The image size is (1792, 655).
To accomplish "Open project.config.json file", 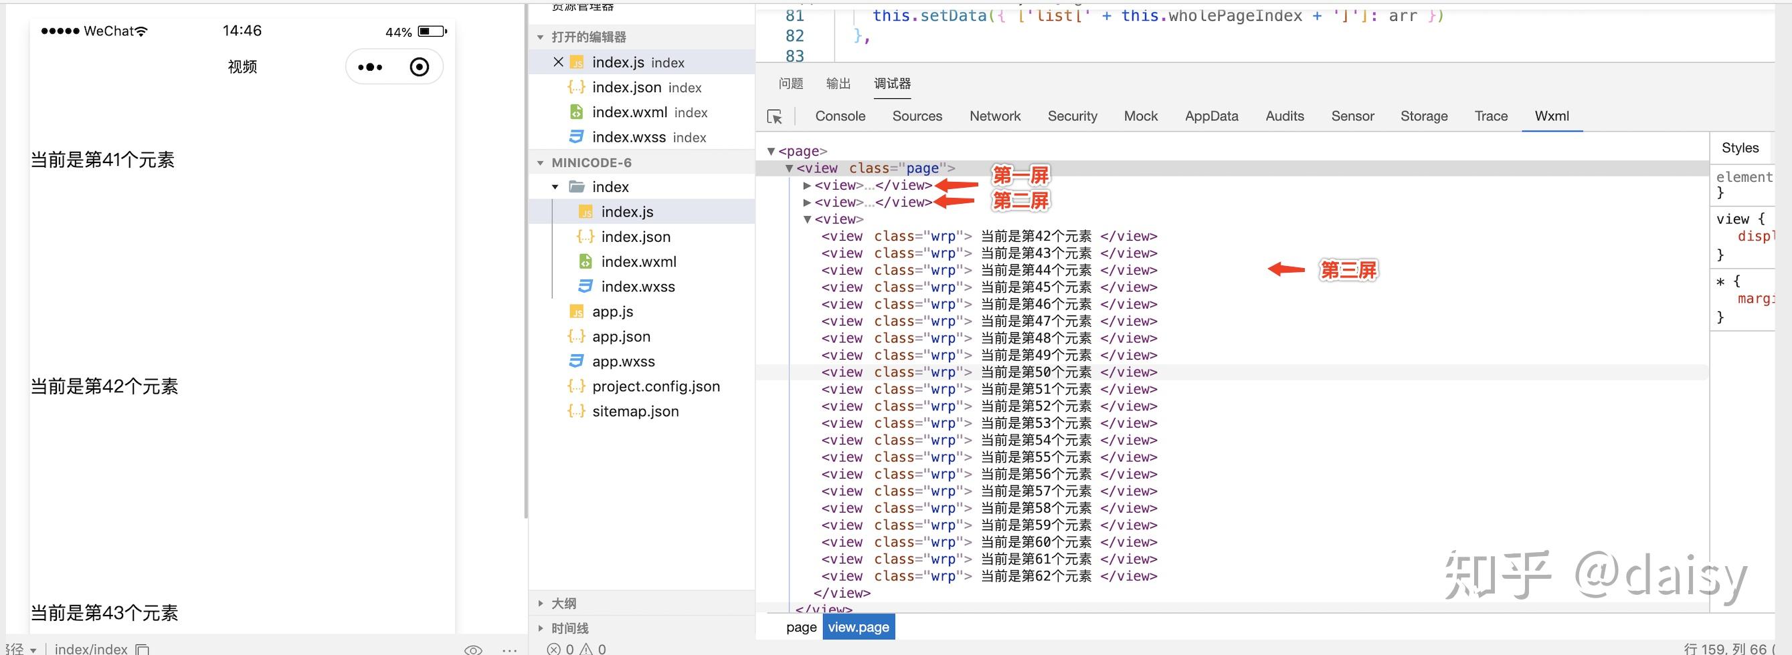I will coord(656,386).
